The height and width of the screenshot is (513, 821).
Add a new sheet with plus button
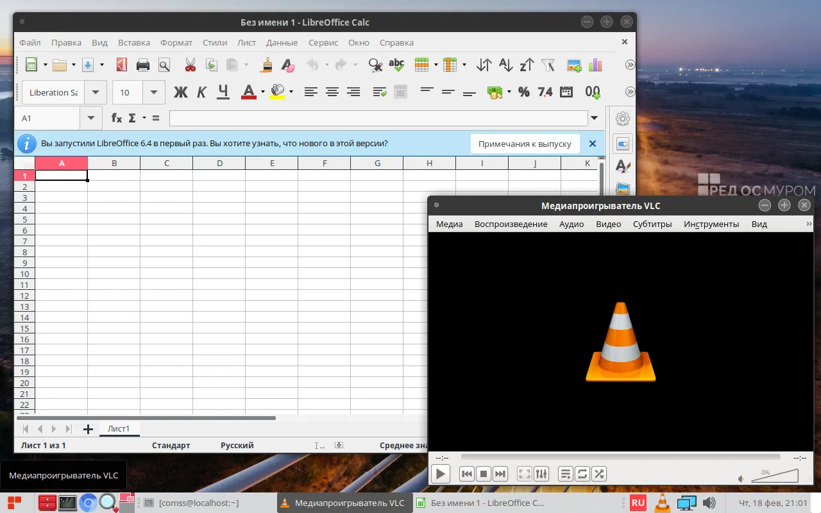88,429
